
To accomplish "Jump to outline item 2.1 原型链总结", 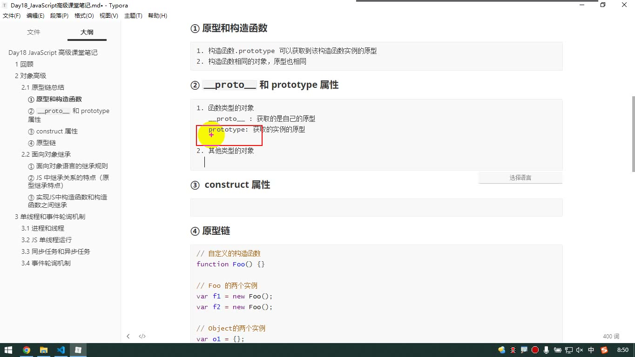I will (43, 87).
